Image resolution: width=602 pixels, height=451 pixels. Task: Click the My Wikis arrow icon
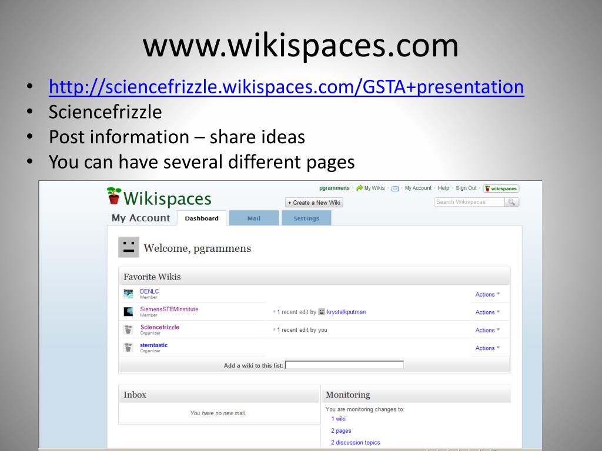tap(359, 188)
